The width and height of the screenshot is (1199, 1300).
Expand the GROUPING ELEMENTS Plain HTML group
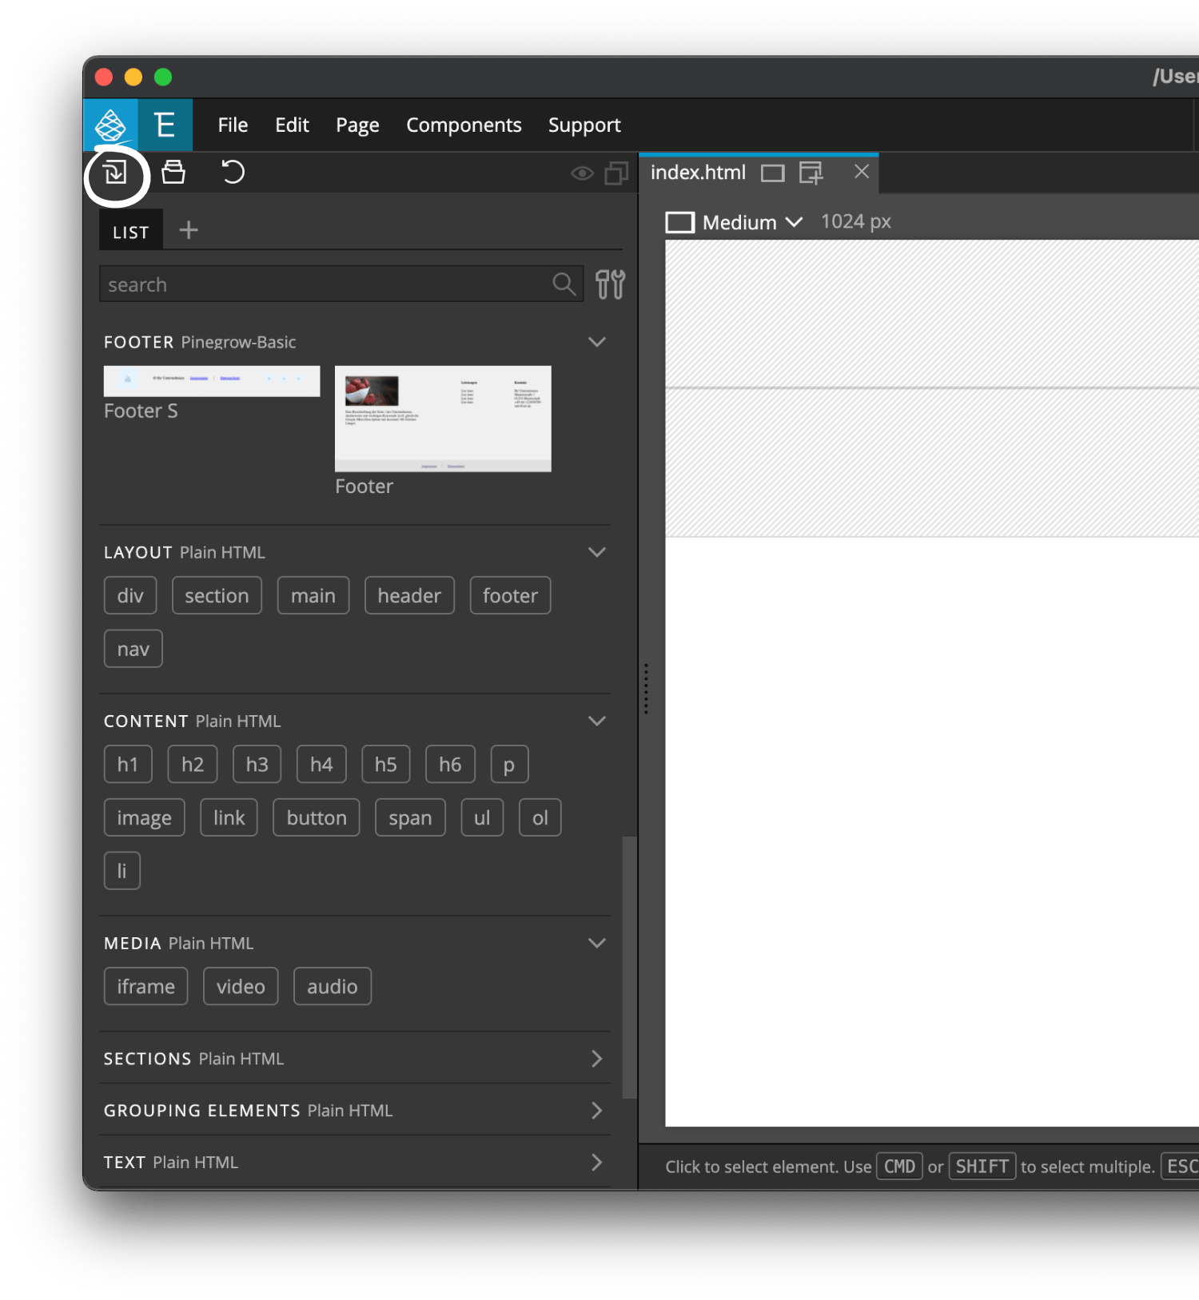point(597,1111)
